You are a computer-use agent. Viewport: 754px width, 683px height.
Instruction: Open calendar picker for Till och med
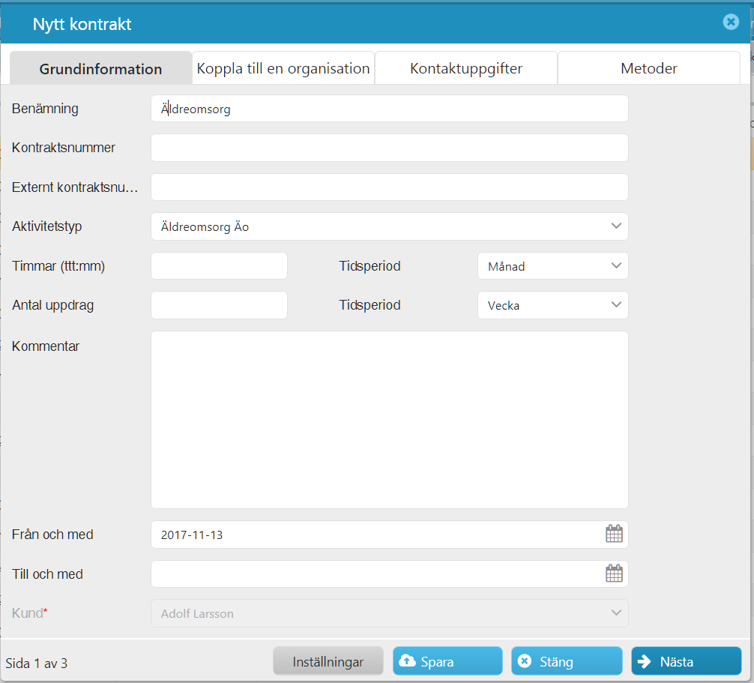pos(614,574)
